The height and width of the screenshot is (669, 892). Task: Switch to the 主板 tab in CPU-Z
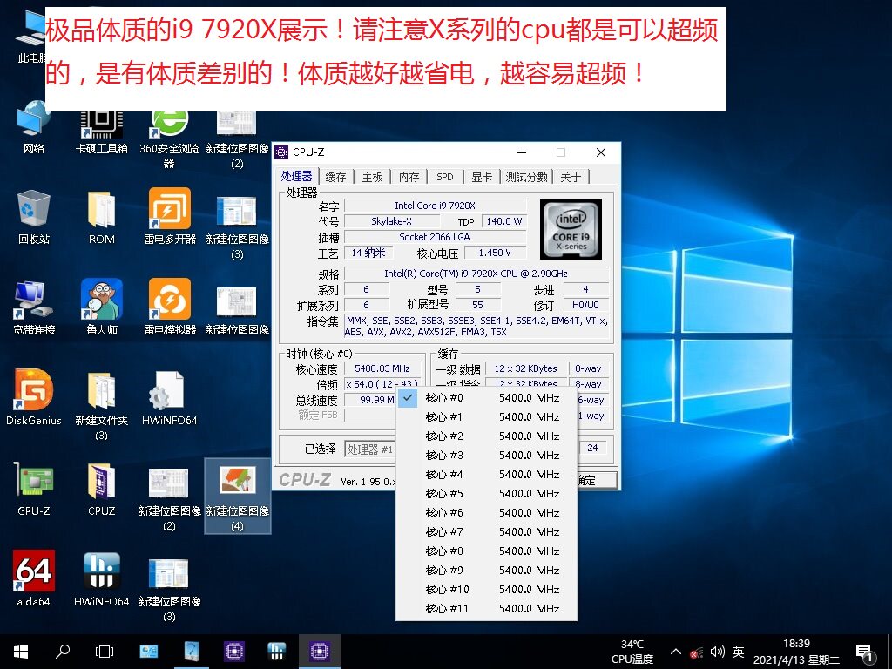pos(373,177)
